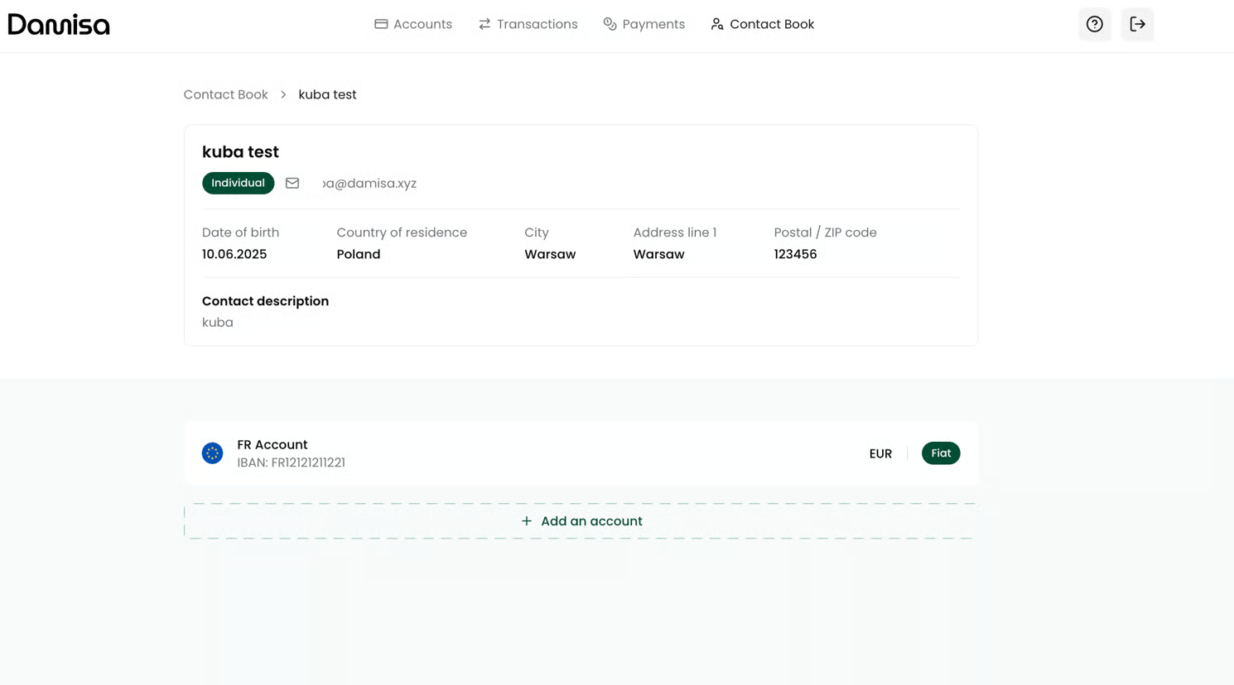
Task: Click the card icon next to Accounts
Action: [381, 24]
